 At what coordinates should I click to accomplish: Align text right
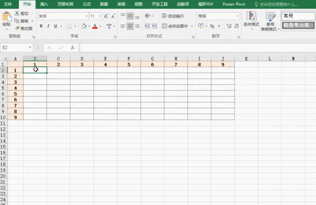coord(137,26)
